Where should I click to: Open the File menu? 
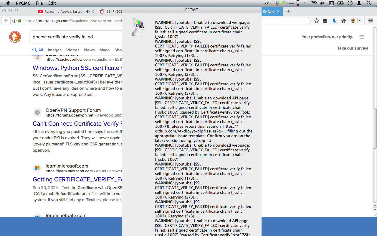(39, 3)
